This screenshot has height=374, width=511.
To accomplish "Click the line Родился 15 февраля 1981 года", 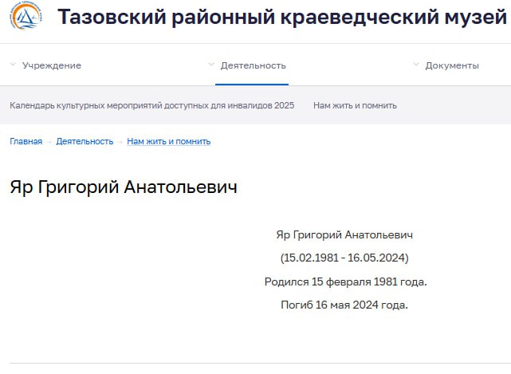I will pos(345,281).
